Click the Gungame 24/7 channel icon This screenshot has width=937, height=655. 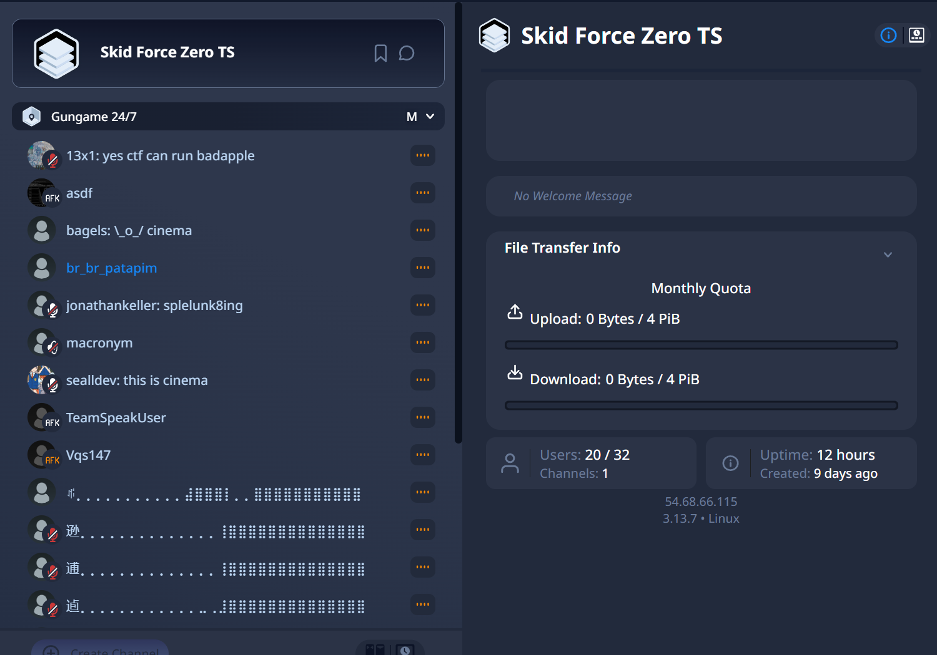(x=31, y=117)
